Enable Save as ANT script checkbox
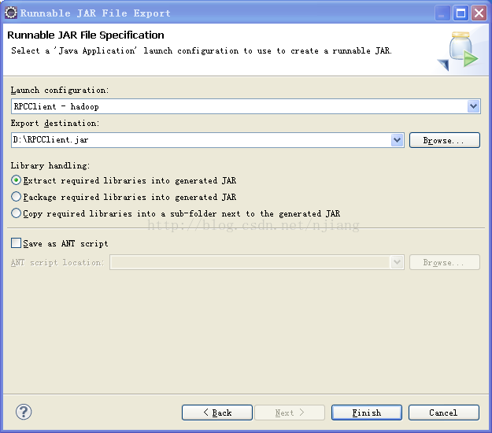Image resolution: width=492 pixels, height=433 pixels. 16,243
